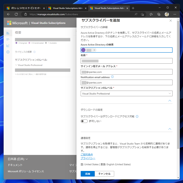Viewport: 183px width, 183px height.
Task: Open the ドキュメント footer link
Action: (15, 165)
